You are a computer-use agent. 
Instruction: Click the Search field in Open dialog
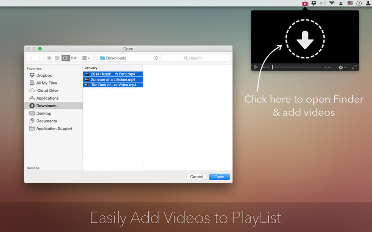[x=196, y=58]
